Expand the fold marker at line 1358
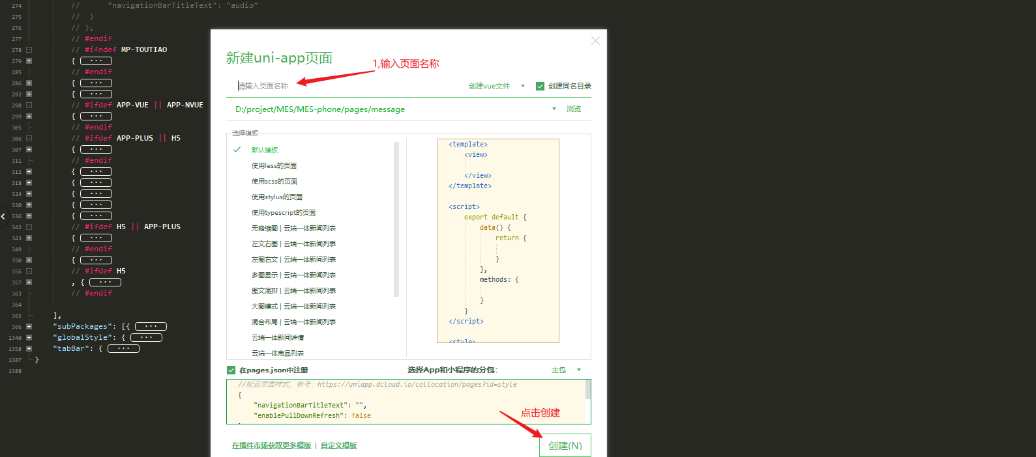 (29, 348)
